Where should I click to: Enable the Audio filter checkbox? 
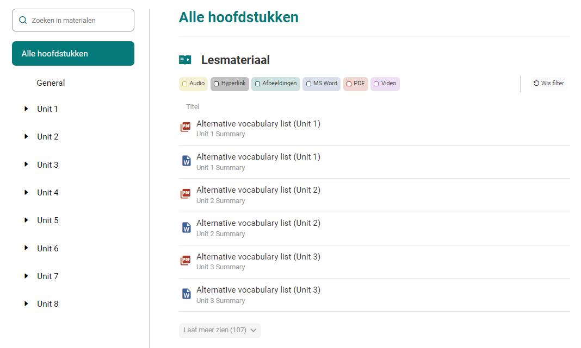click(x=184, y=84)
